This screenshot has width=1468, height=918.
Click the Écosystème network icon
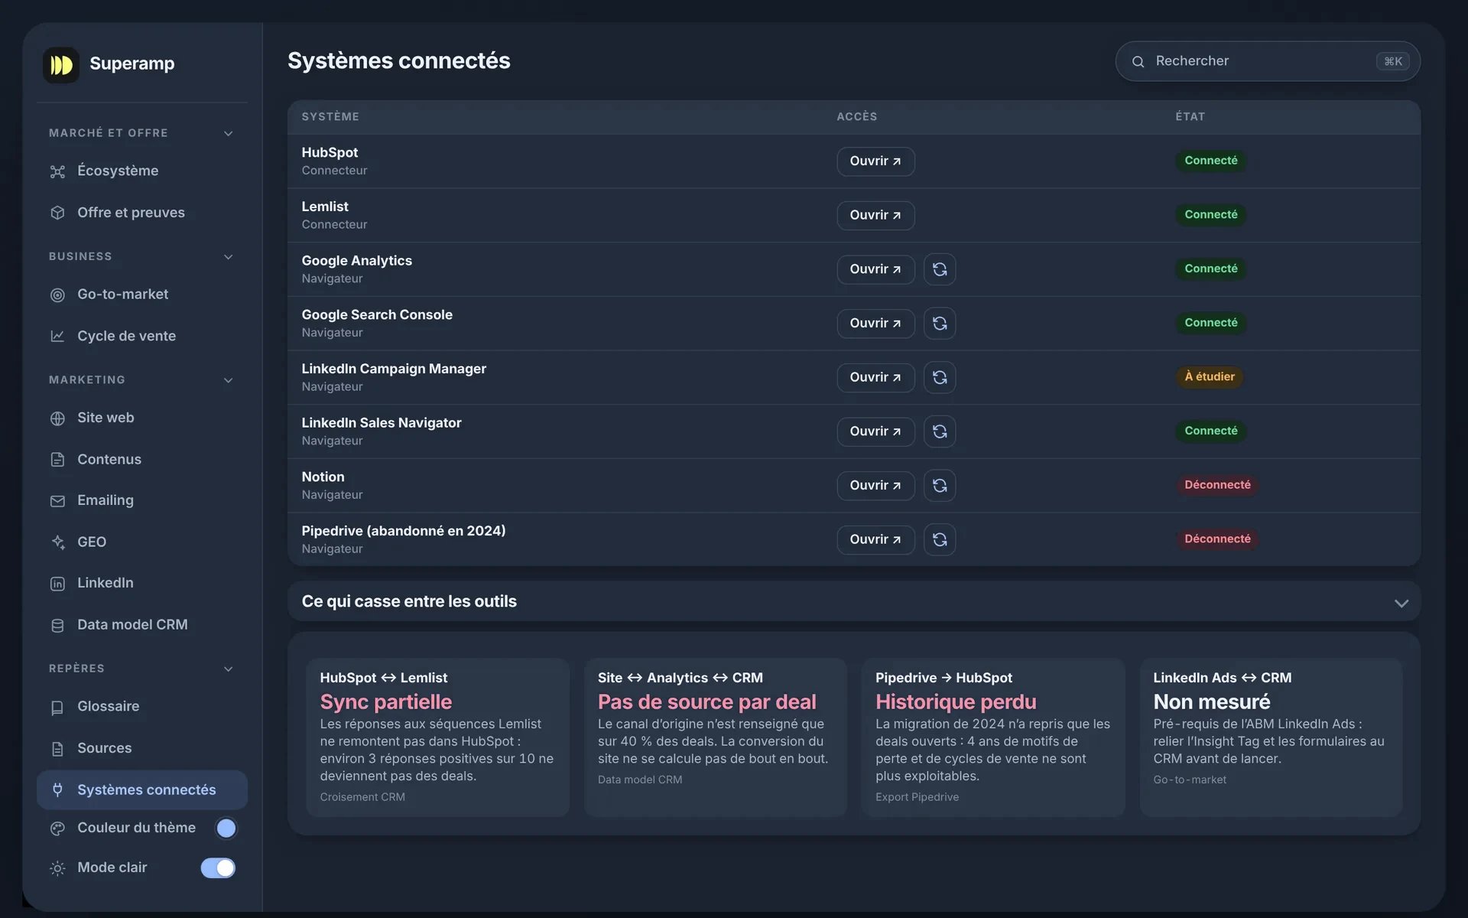[x=57, y=171]
